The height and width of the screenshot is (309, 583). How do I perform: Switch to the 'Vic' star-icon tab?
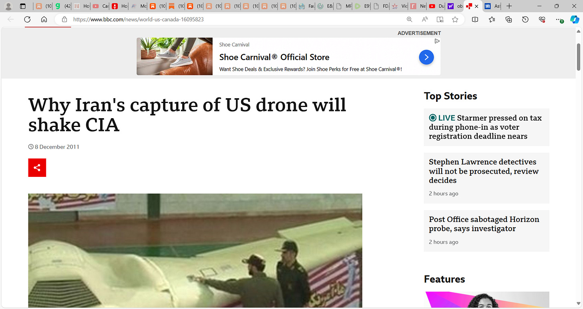399,6
